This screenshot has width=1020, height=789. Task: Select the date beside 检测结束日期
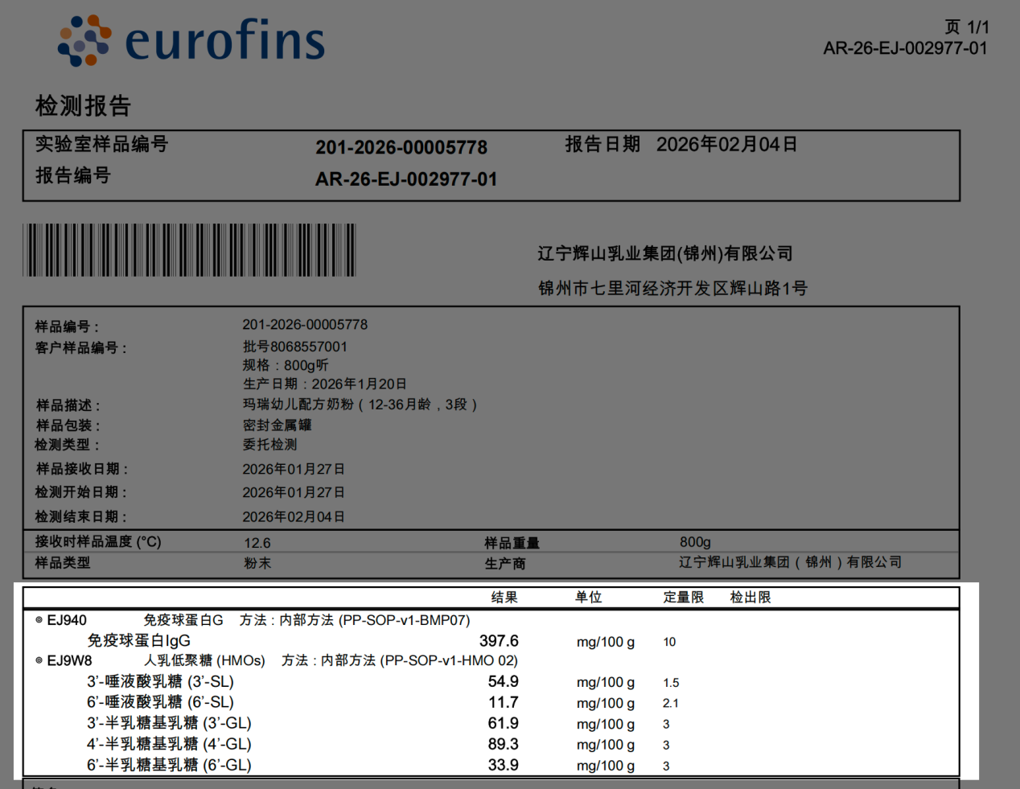[294, 516]
